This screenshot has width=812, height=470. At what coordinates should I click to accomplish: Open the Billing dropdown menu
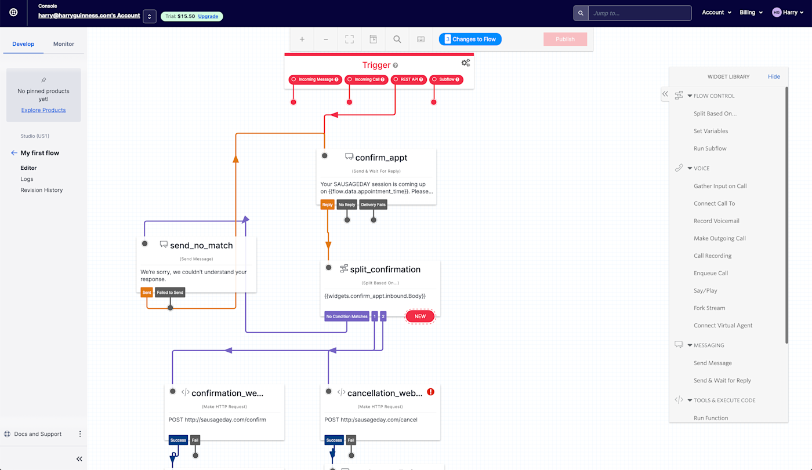coord(751,12)
